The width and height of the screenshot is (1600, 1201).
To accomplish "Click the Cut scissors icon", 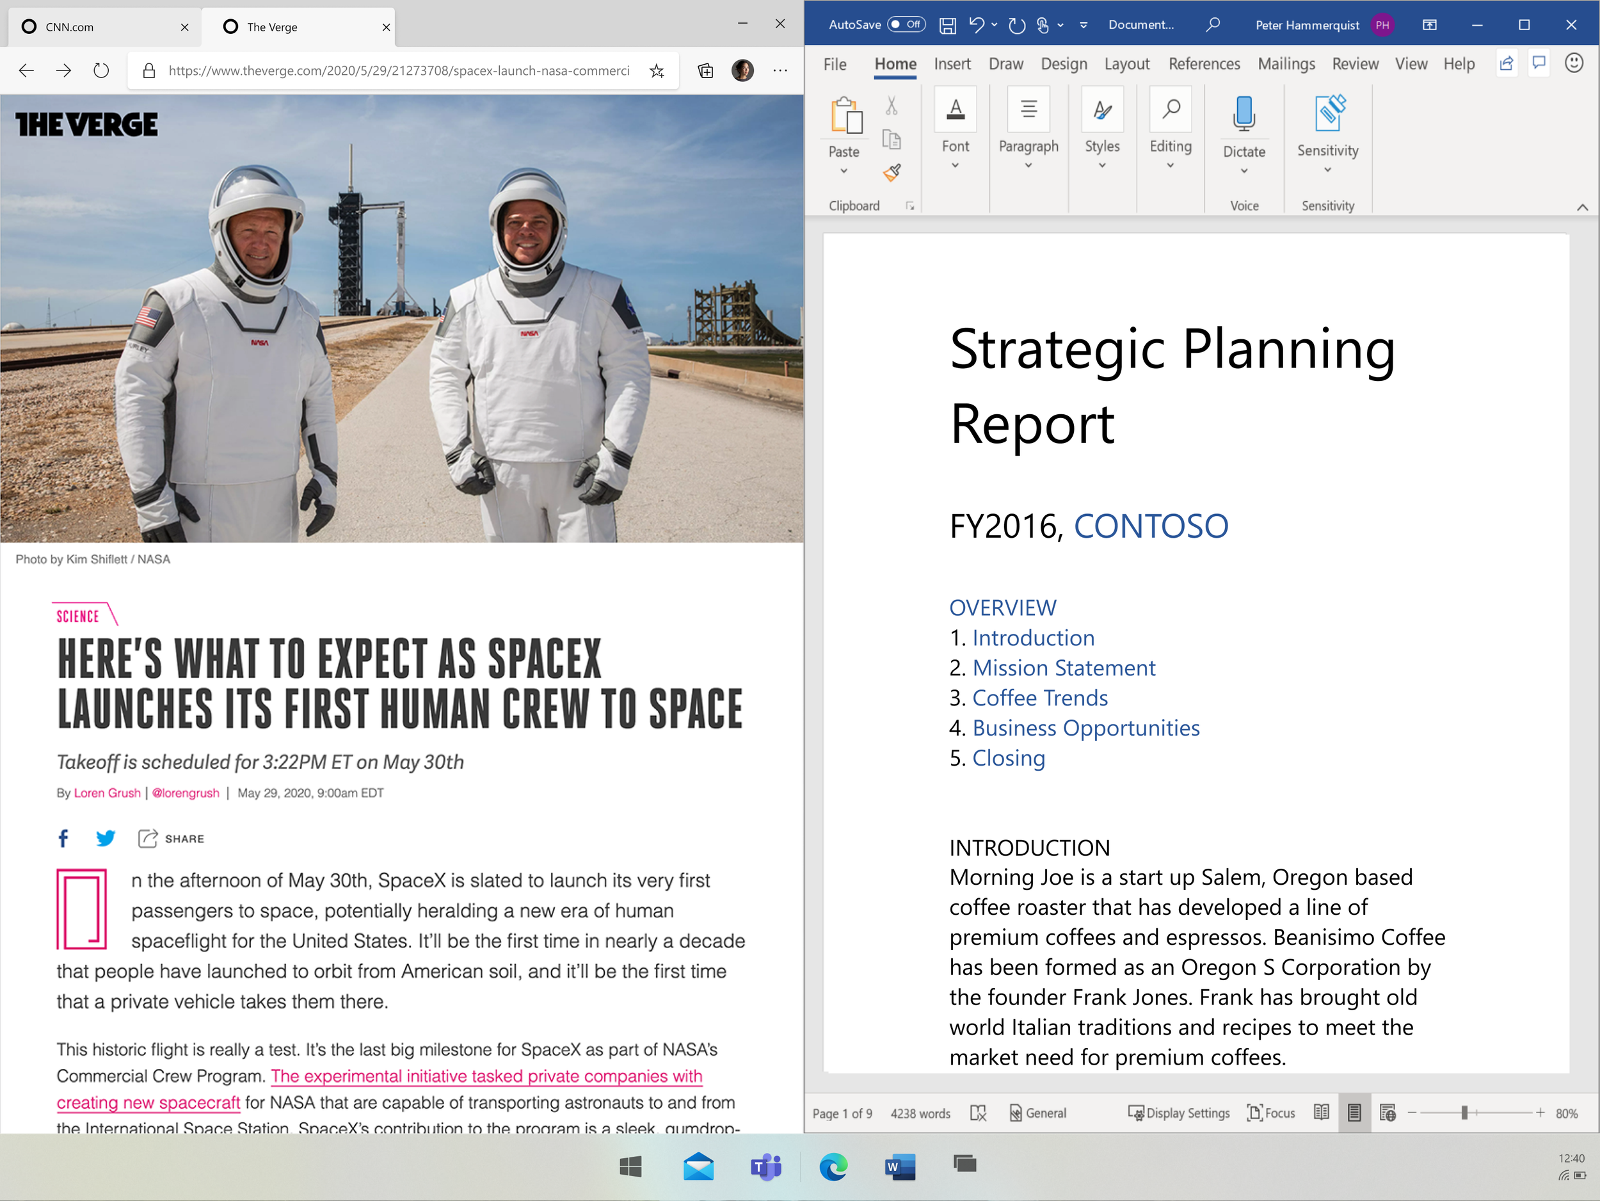I will click(x=891, y=106).
